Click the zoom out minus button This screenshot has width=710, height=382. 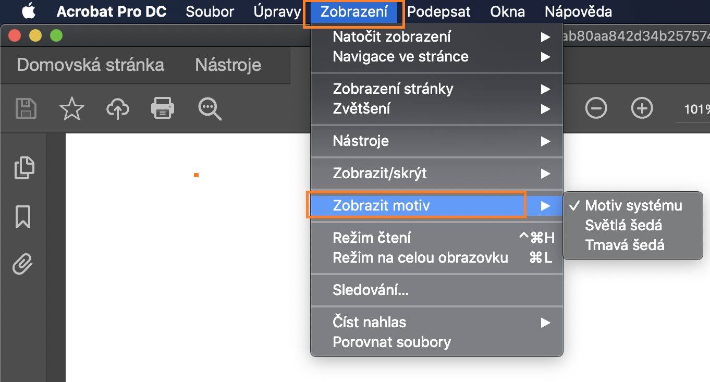pos(596,108)
